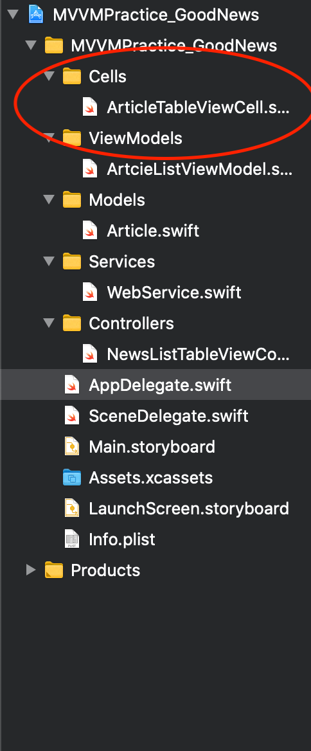
Task: Select the Controllers folder icon
Action: tap(72, 323)
